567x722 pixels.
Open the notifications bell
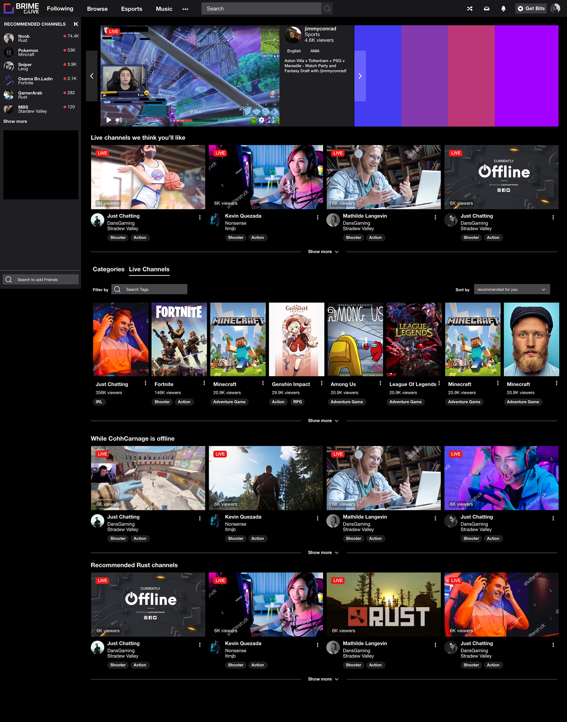click(503, 9)
